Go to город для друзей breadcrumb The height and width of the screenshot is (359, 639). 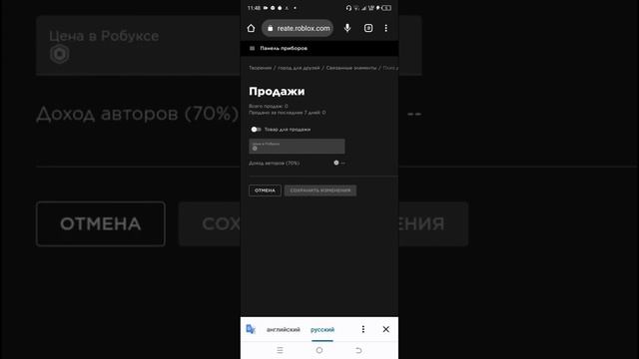coord(299,68)
